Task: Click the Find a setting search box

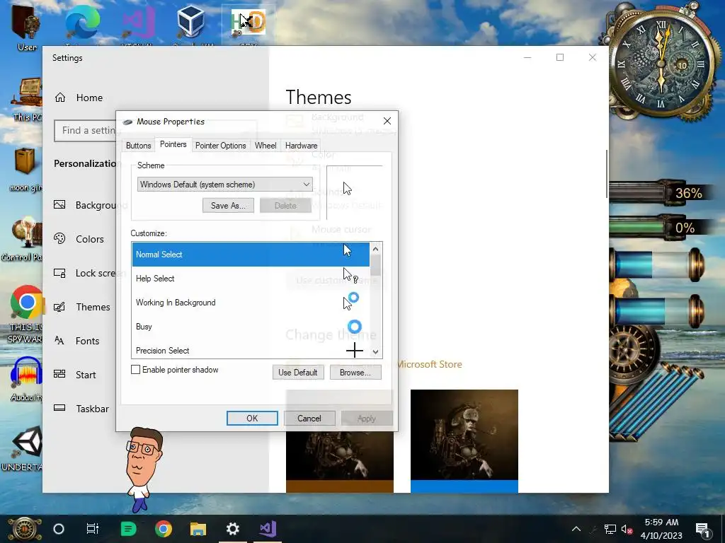Action: pyautogui.click(x=86, y=130)
